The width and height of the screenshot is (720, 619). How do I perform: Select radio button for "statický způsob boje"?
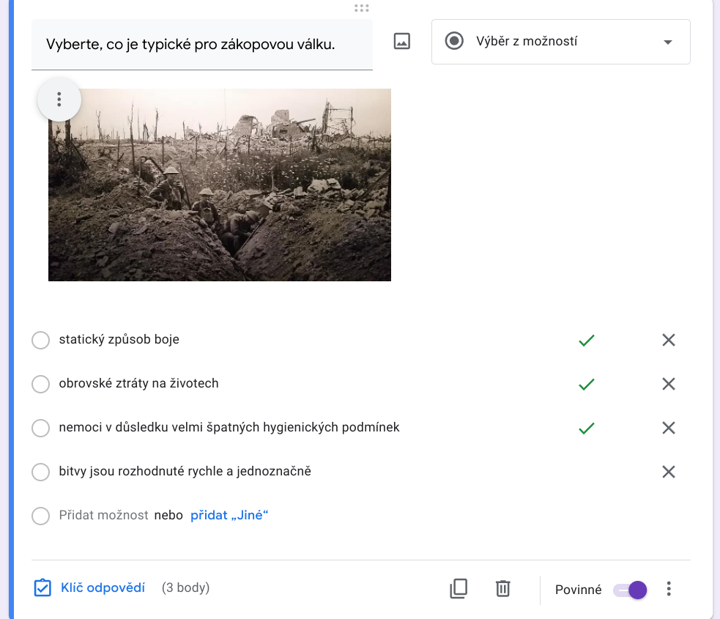click(41, 341)
